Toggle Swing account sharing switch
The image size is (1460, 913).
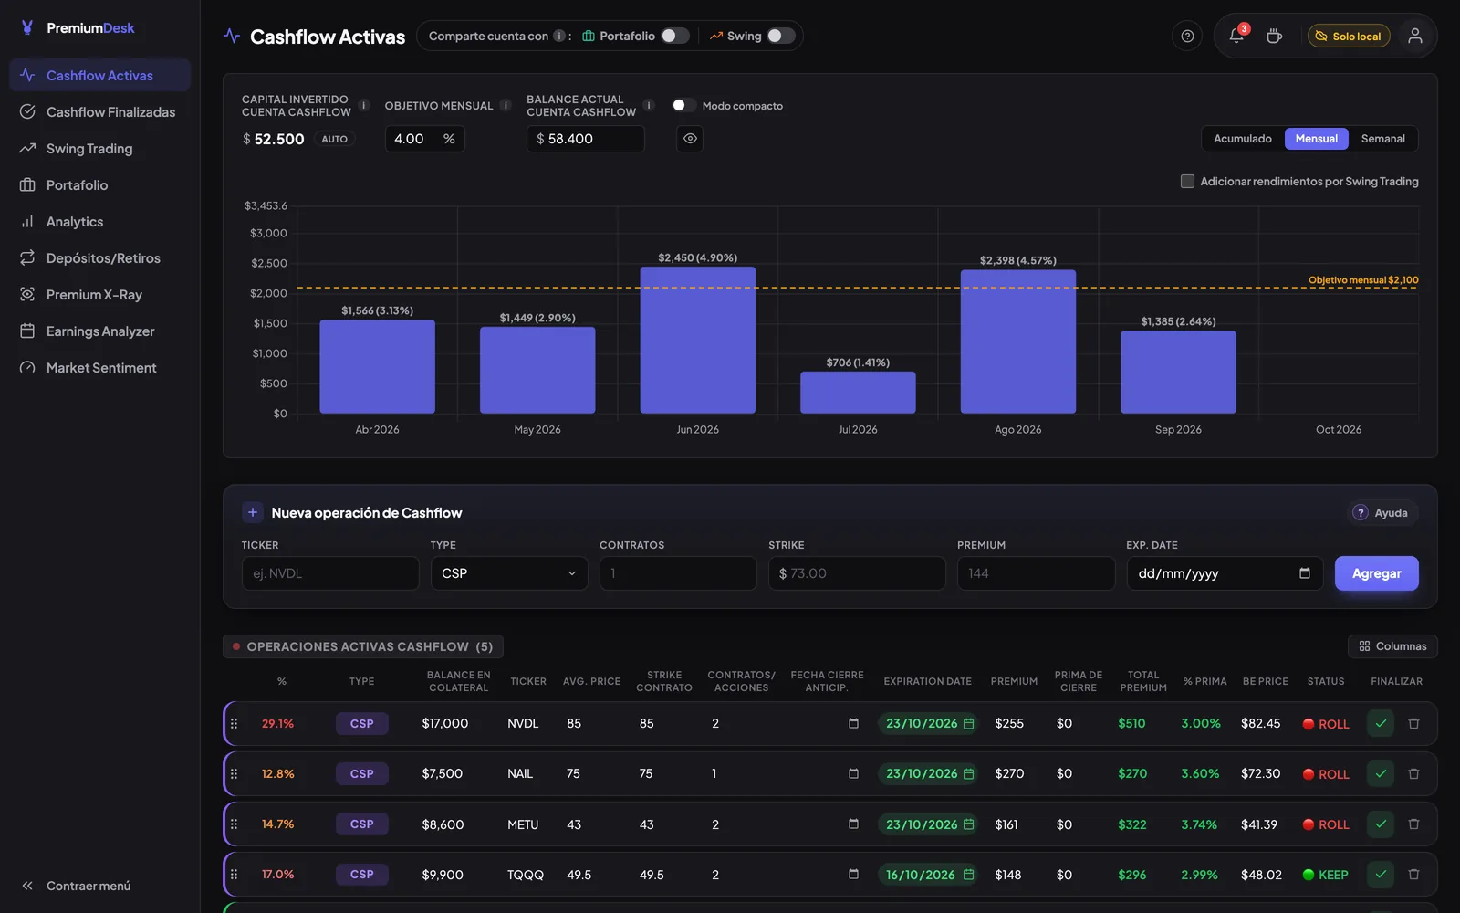(x=781, y=36)
